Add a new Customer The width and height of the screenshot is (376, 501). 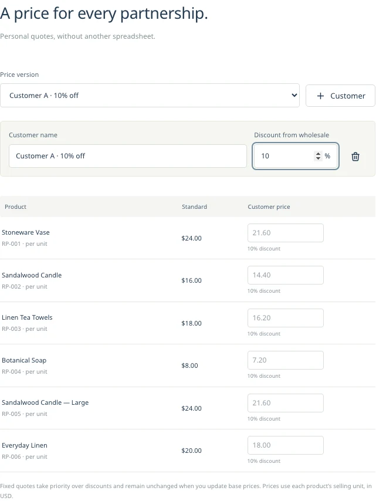click(340, 96)
